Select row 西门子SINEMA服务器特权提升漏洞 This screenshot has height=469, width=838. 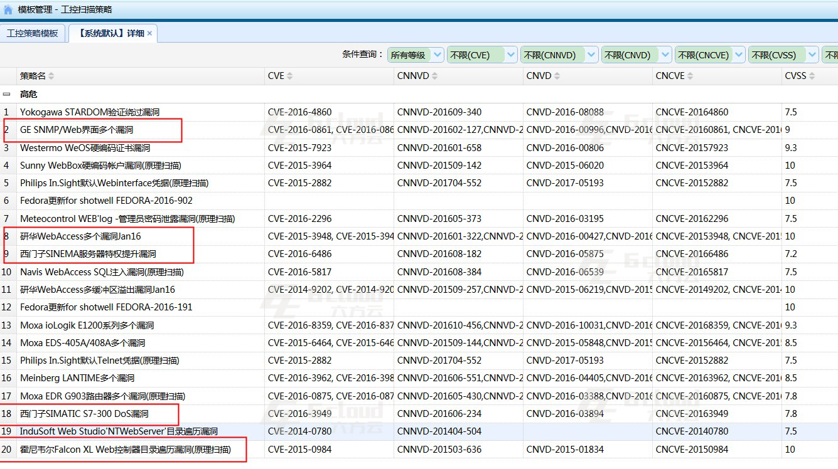419,254
